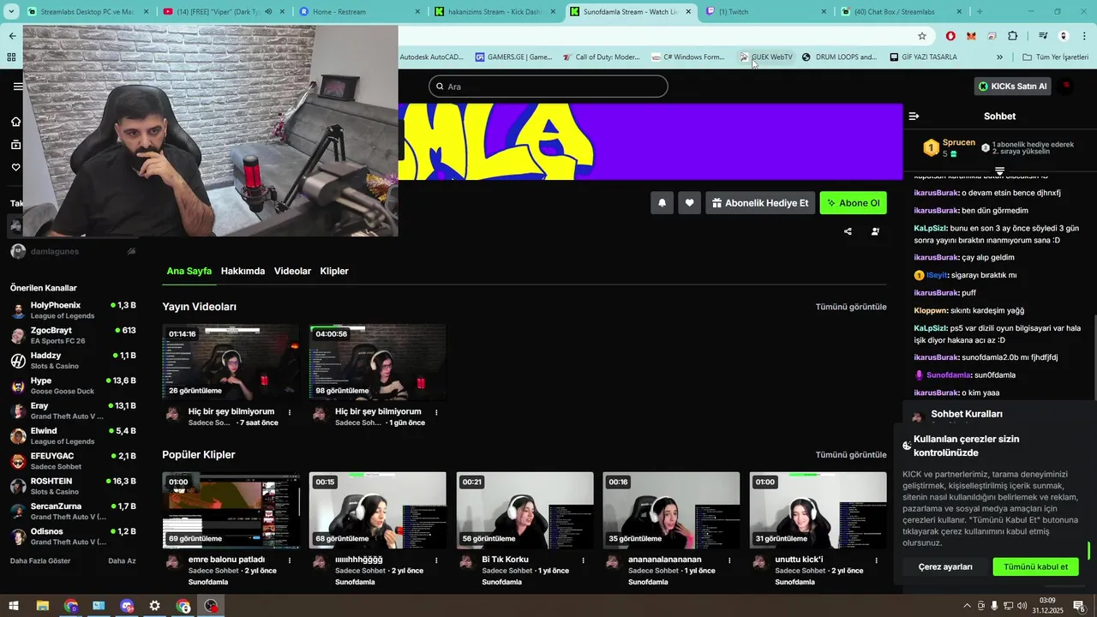Bookmark this page with the star icon
1097x617 pixels.
[922, 36]
